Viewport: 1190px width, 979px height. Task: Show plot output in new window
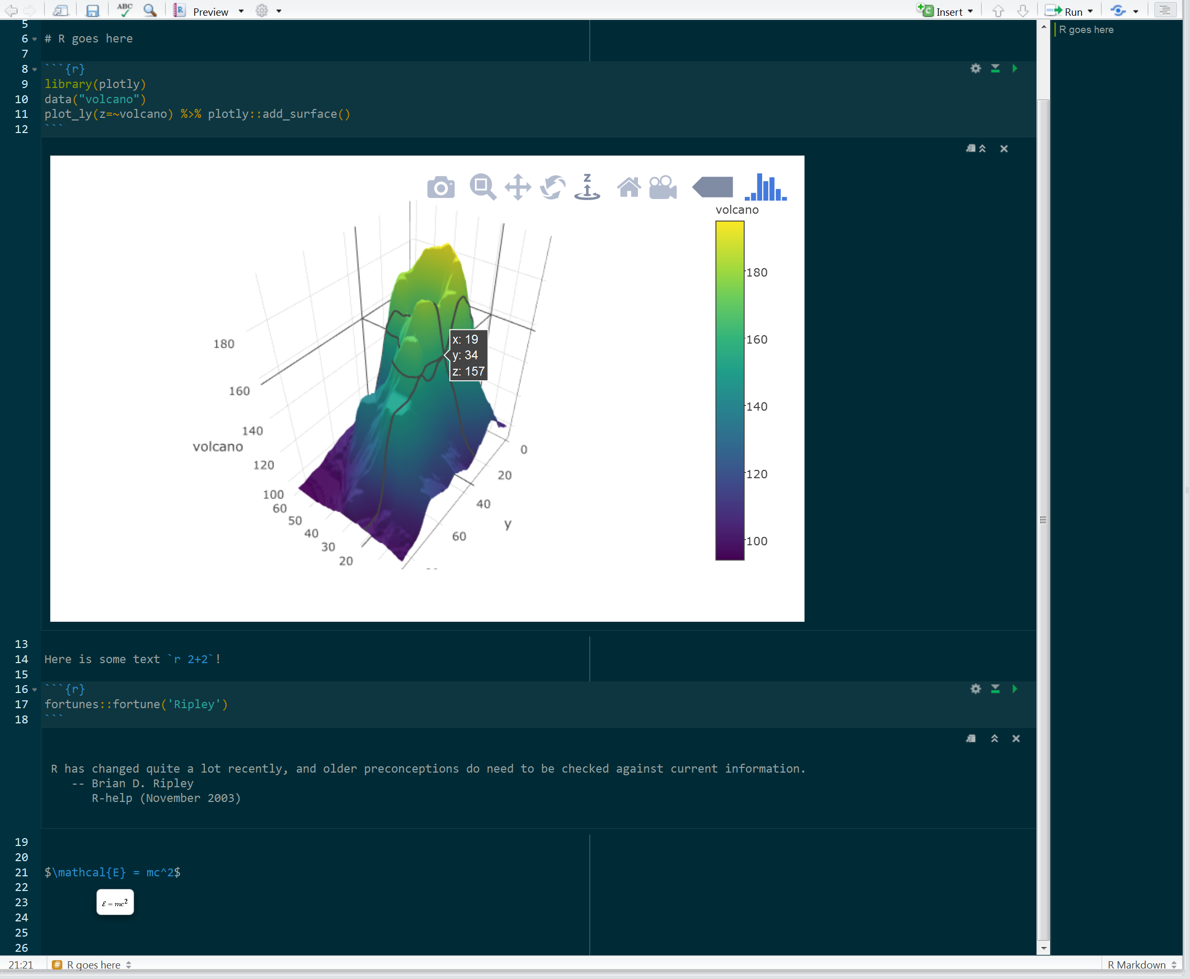[971, 148]
